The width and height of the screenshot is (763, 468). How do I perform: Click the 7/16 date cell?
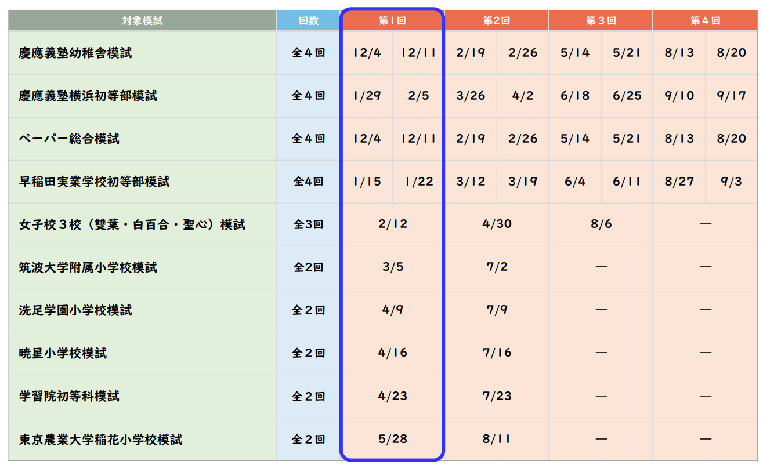[497, 353]
